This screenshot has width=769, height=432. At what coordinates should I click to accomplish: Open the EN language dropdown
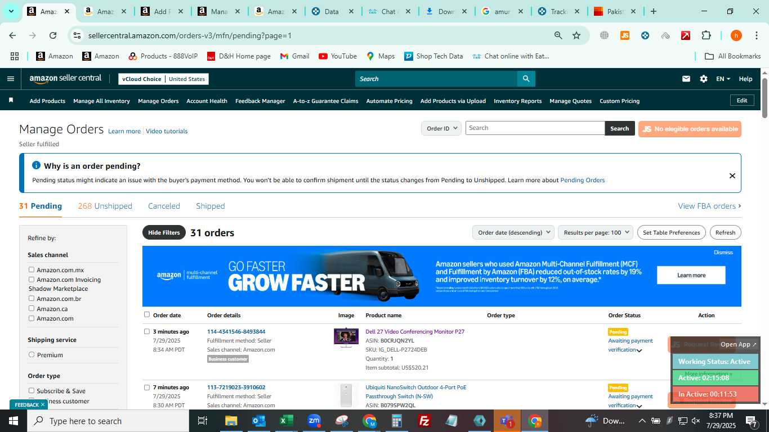coord(723,79)
